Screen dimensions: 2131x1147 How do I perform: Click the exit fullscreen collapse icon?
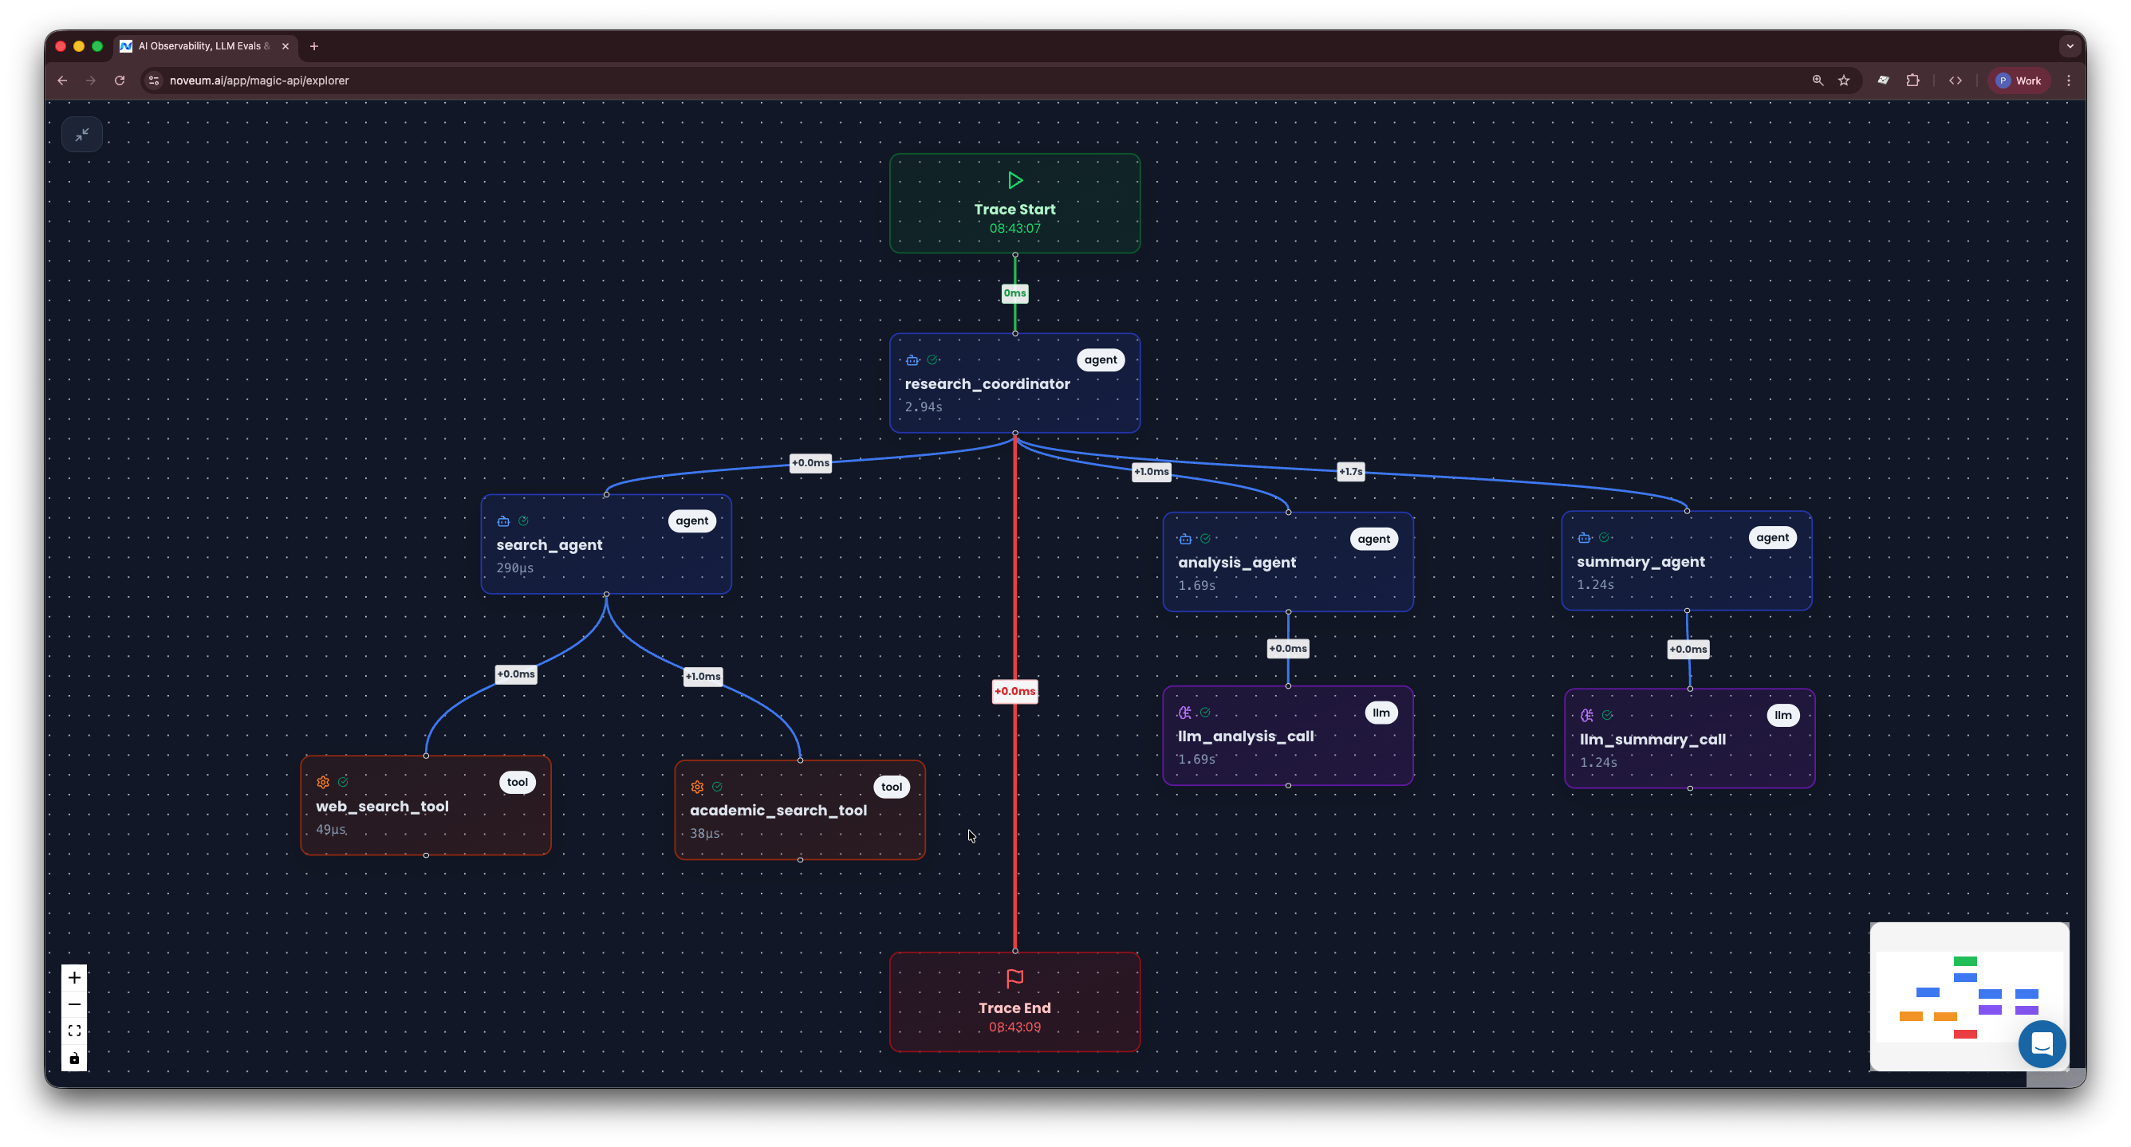[x=82, y=135]
